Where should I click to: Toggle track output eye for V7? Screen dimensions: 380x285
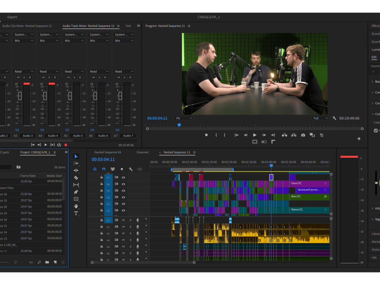[x=123, y=177]
